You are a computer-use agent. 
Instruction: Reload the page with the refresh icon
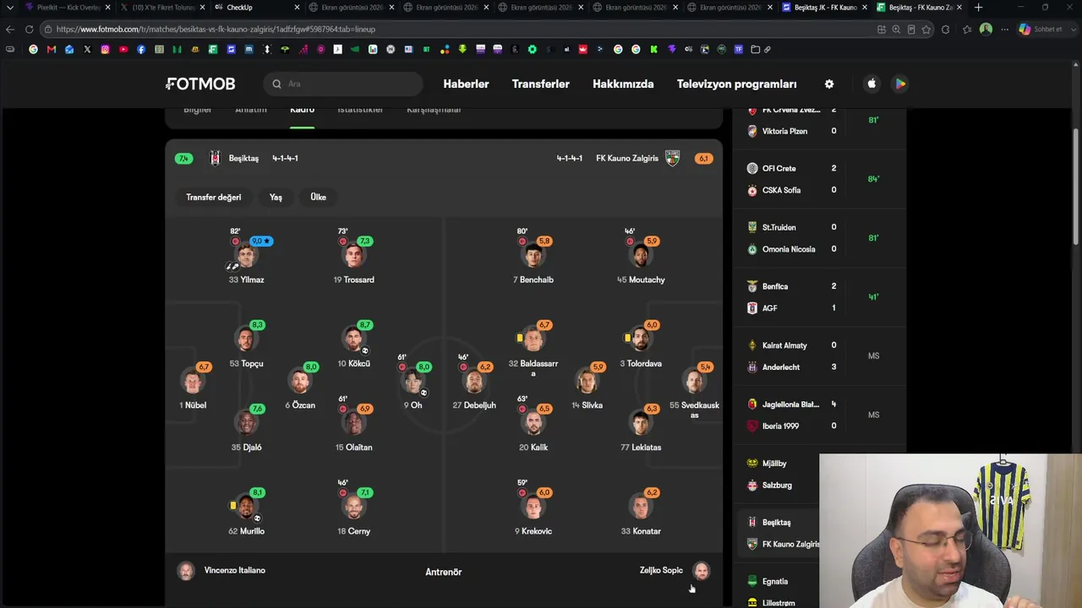[x=29, y=29]
